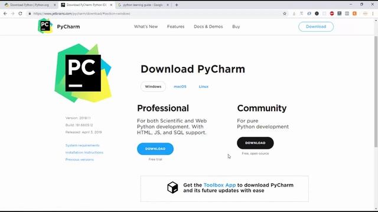This screenshot has width=378, height=212.
Task: Click the Professional heading text
Action: pos(163,108)
